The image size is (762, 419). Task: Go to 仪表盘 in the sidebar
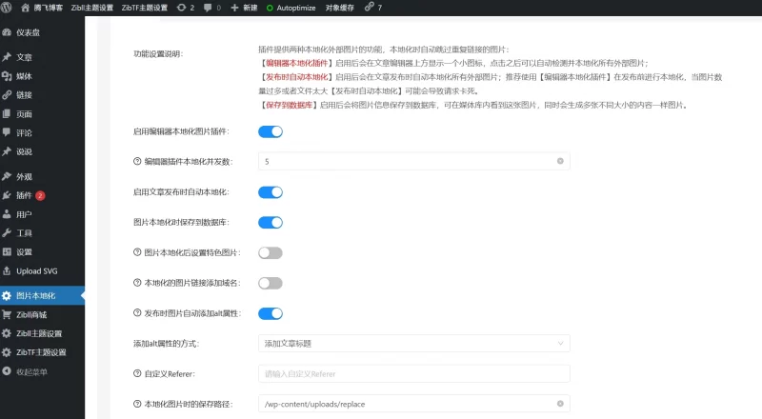pos(28,31)
